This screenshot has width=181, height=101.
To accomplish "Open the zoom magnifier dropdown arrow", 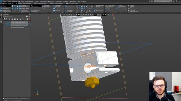I will (69, 15).
